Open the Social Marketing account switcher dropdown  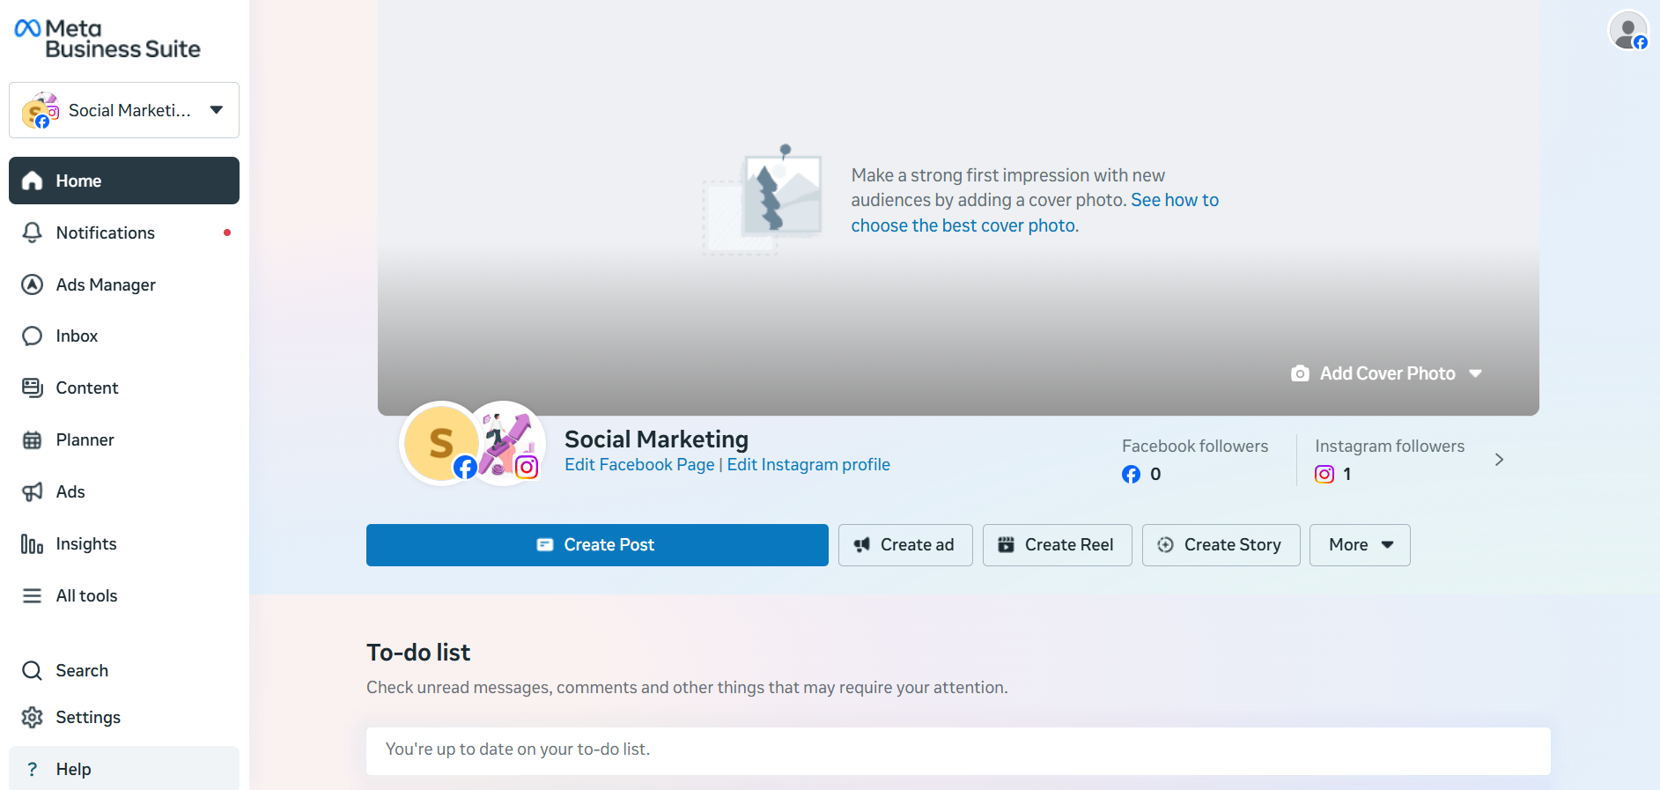coord(124,110)
